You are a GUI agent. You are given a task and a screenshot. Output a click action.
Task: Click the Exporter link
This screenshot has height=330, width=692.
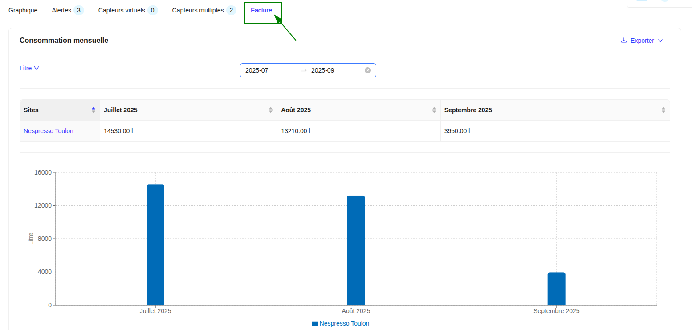coord(642,40)
